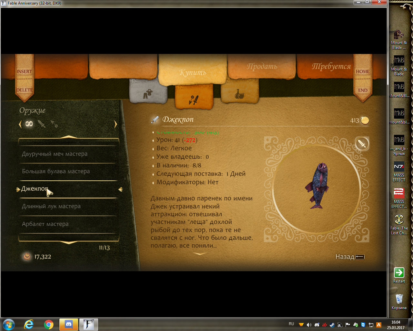Image resolution: width=413 pixels, height=331 pixels.
Task: Open the Windows Start menu
Action: (8, 325)
